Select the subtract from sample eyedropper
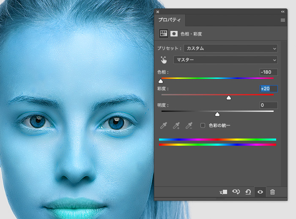Viewport: 296px width, 219px height. (x=189, y=125)
